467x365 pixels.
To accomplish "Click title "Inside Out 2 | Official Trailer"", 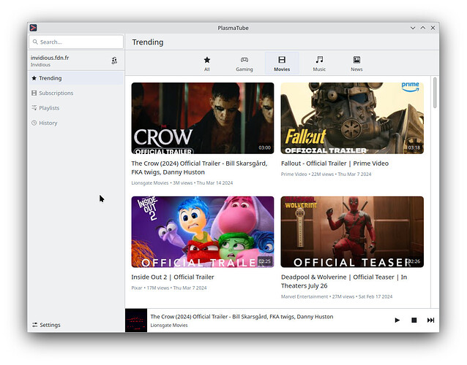I will (173, 277).
